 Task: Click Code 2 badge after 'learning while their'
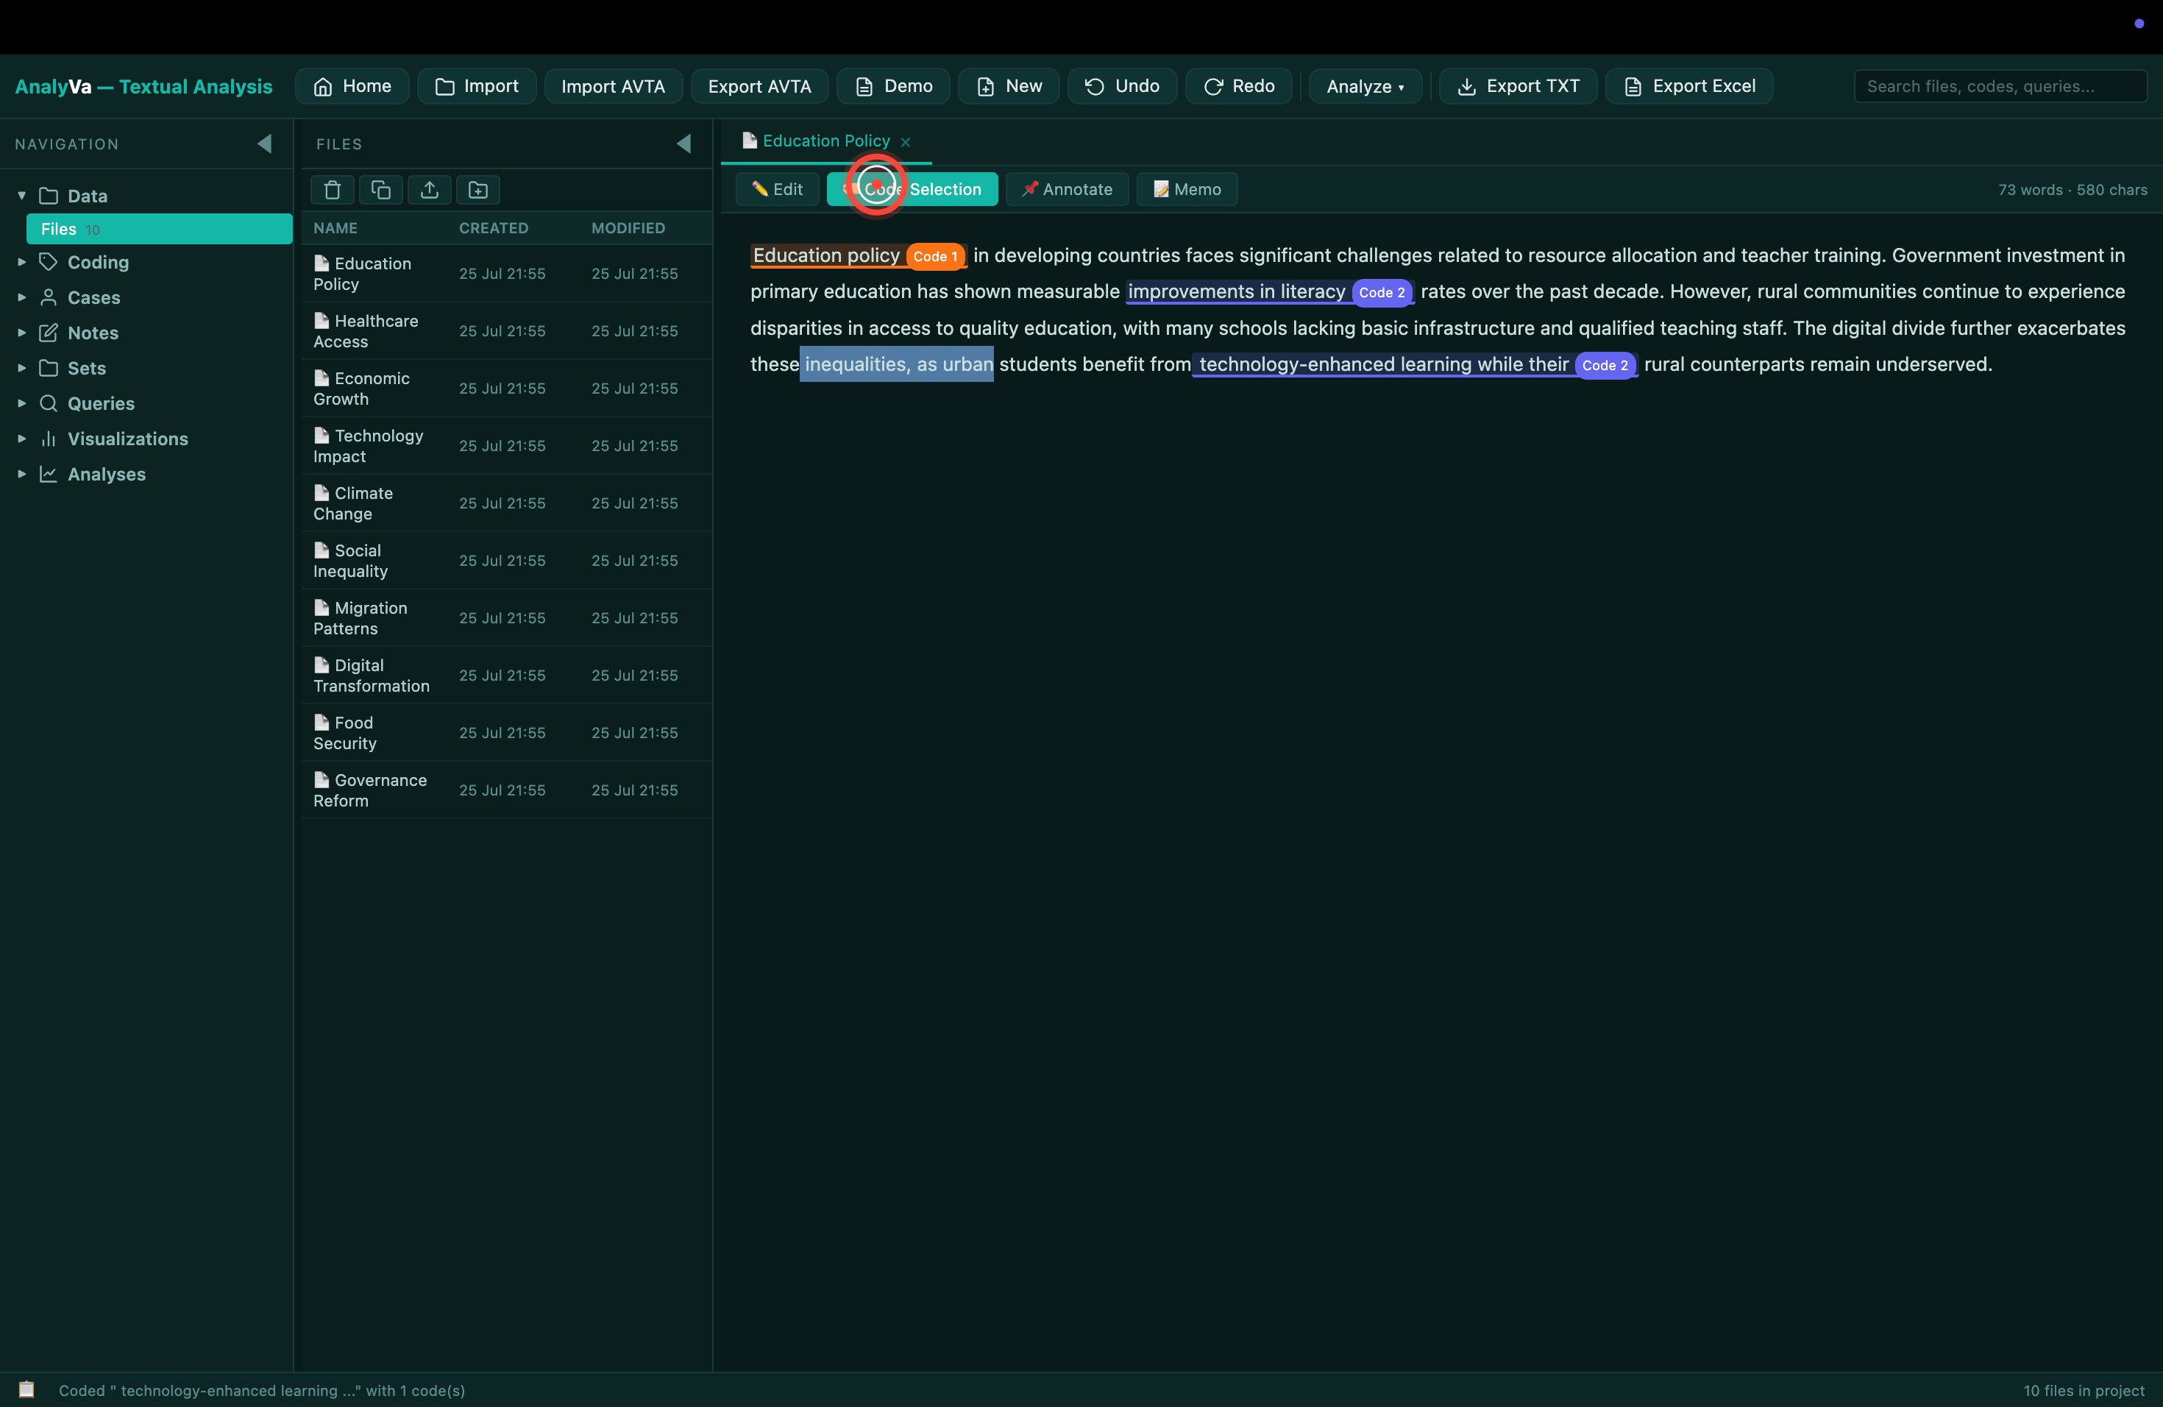coord(1605,366)
